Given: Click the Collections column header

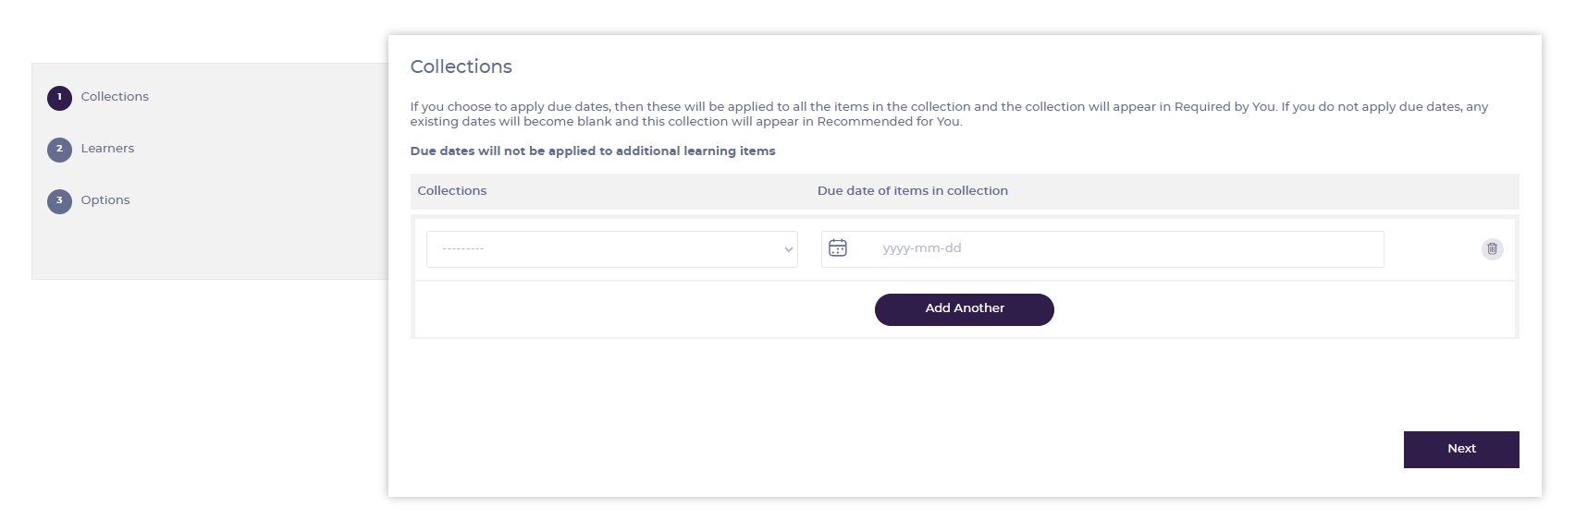Looking at the screenshot, I should [452, 191].
